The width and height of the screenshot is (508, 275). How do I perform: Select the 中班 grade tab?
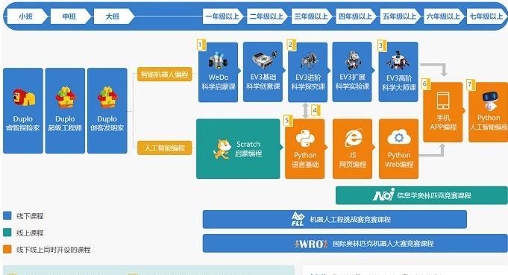coord(70,16)
